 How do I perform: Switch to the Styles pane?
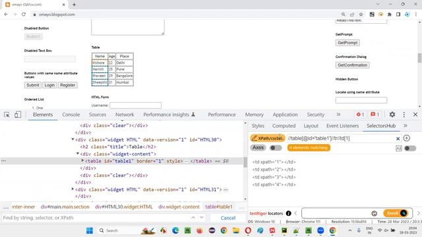pyautogui.click(x=258, y=126)
